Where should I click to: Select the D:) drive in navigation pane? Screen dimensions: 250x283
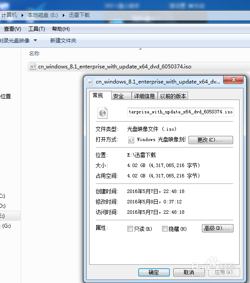(x=3, y=206)
